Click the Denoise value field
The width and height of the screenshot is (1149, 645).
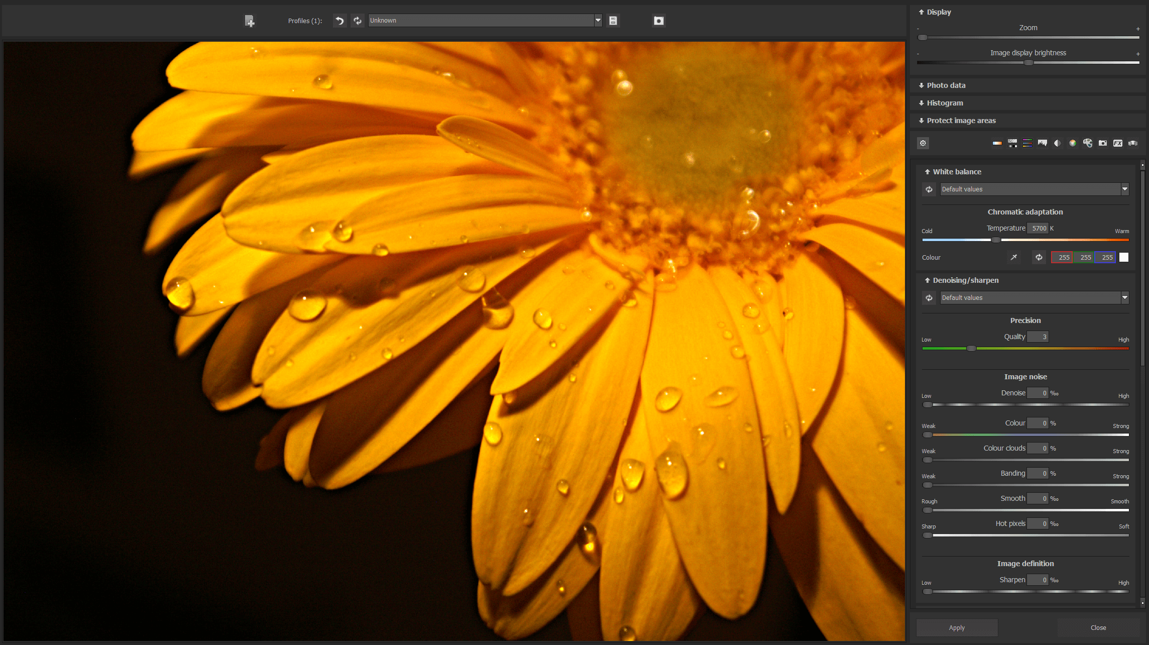[x=1038, y=393]
